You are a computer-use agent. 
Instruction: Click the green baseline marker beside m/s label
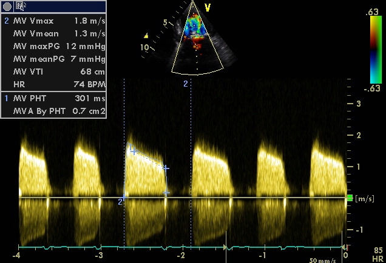349,198
